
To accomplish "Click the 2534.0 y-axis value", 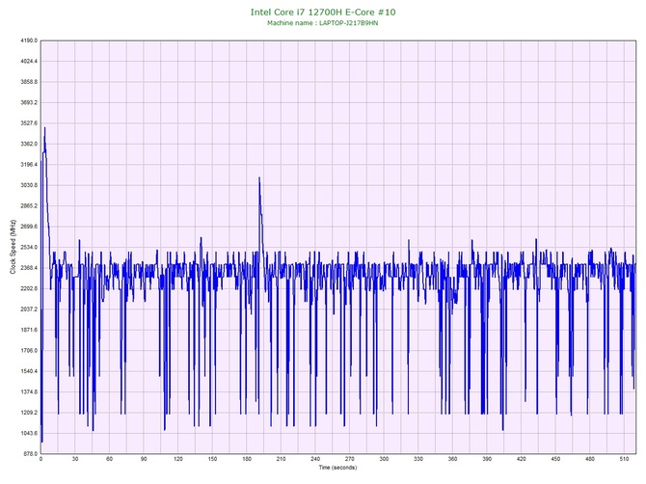I will [x=29, y=248].
